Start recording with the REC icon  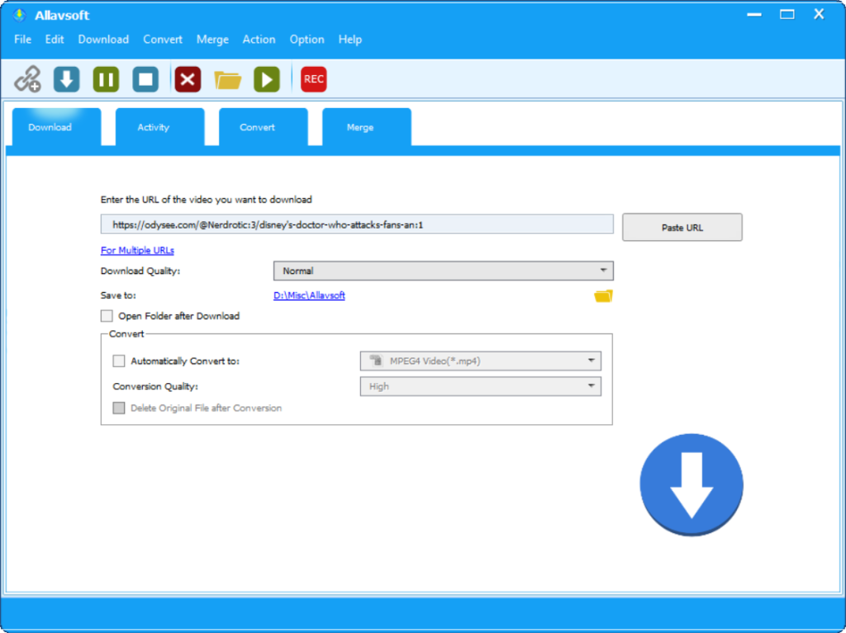pyautogui.click(x=313, y=78)
